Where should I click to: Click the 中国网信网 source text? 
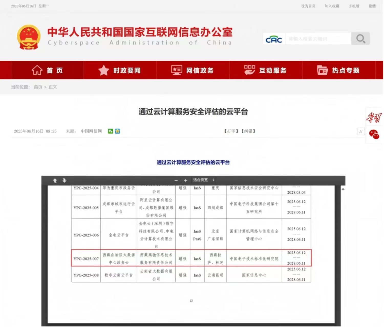coord(91,131)
